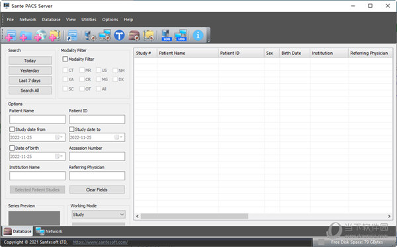Open the blue T routing icon
This screenshot has height=247, width=397.
(x=119, y=35)
